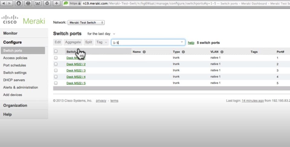Screen dimensions: 290x147
Task: Click the round shield icon in toolbar
Action: 18,3
